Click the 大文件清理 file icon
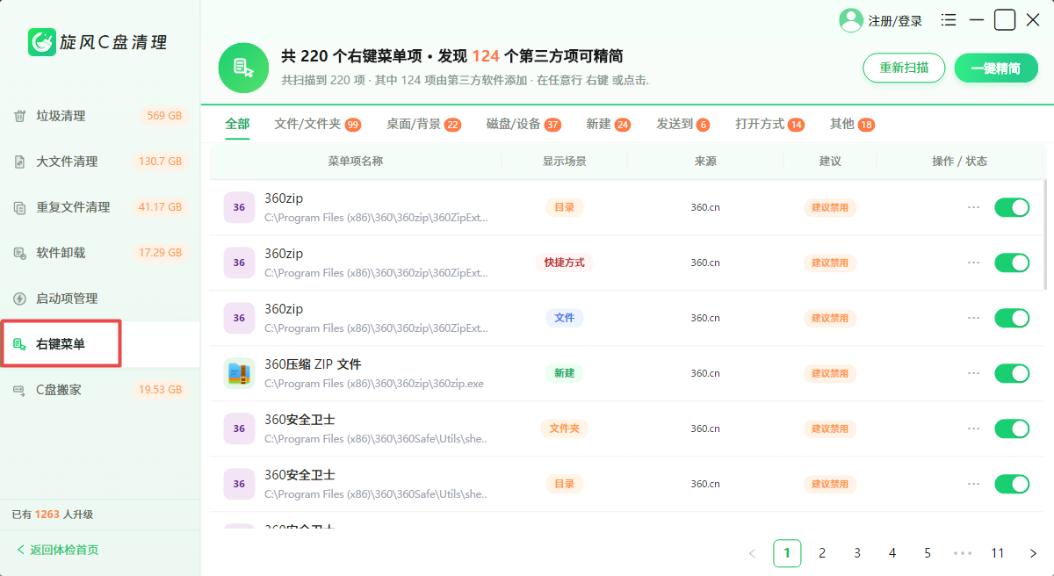The height and width of the screenshot is (576, 1054). 19,162
